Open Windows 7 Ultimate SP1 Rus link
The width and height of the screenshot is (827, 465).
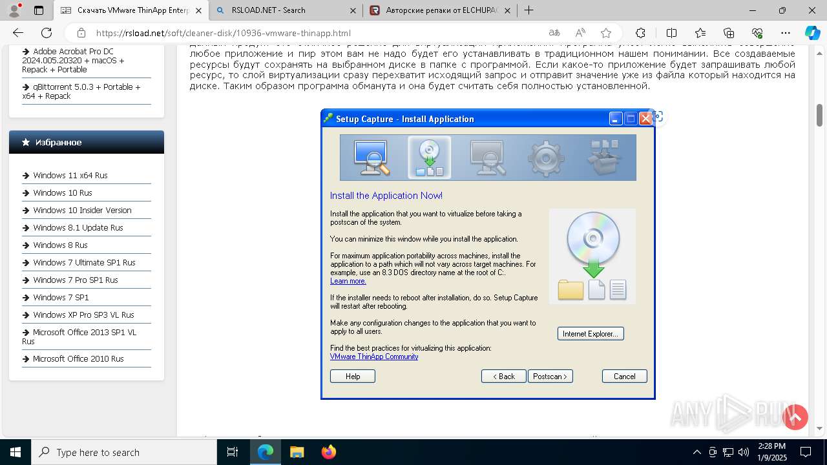tap(84, 263)
